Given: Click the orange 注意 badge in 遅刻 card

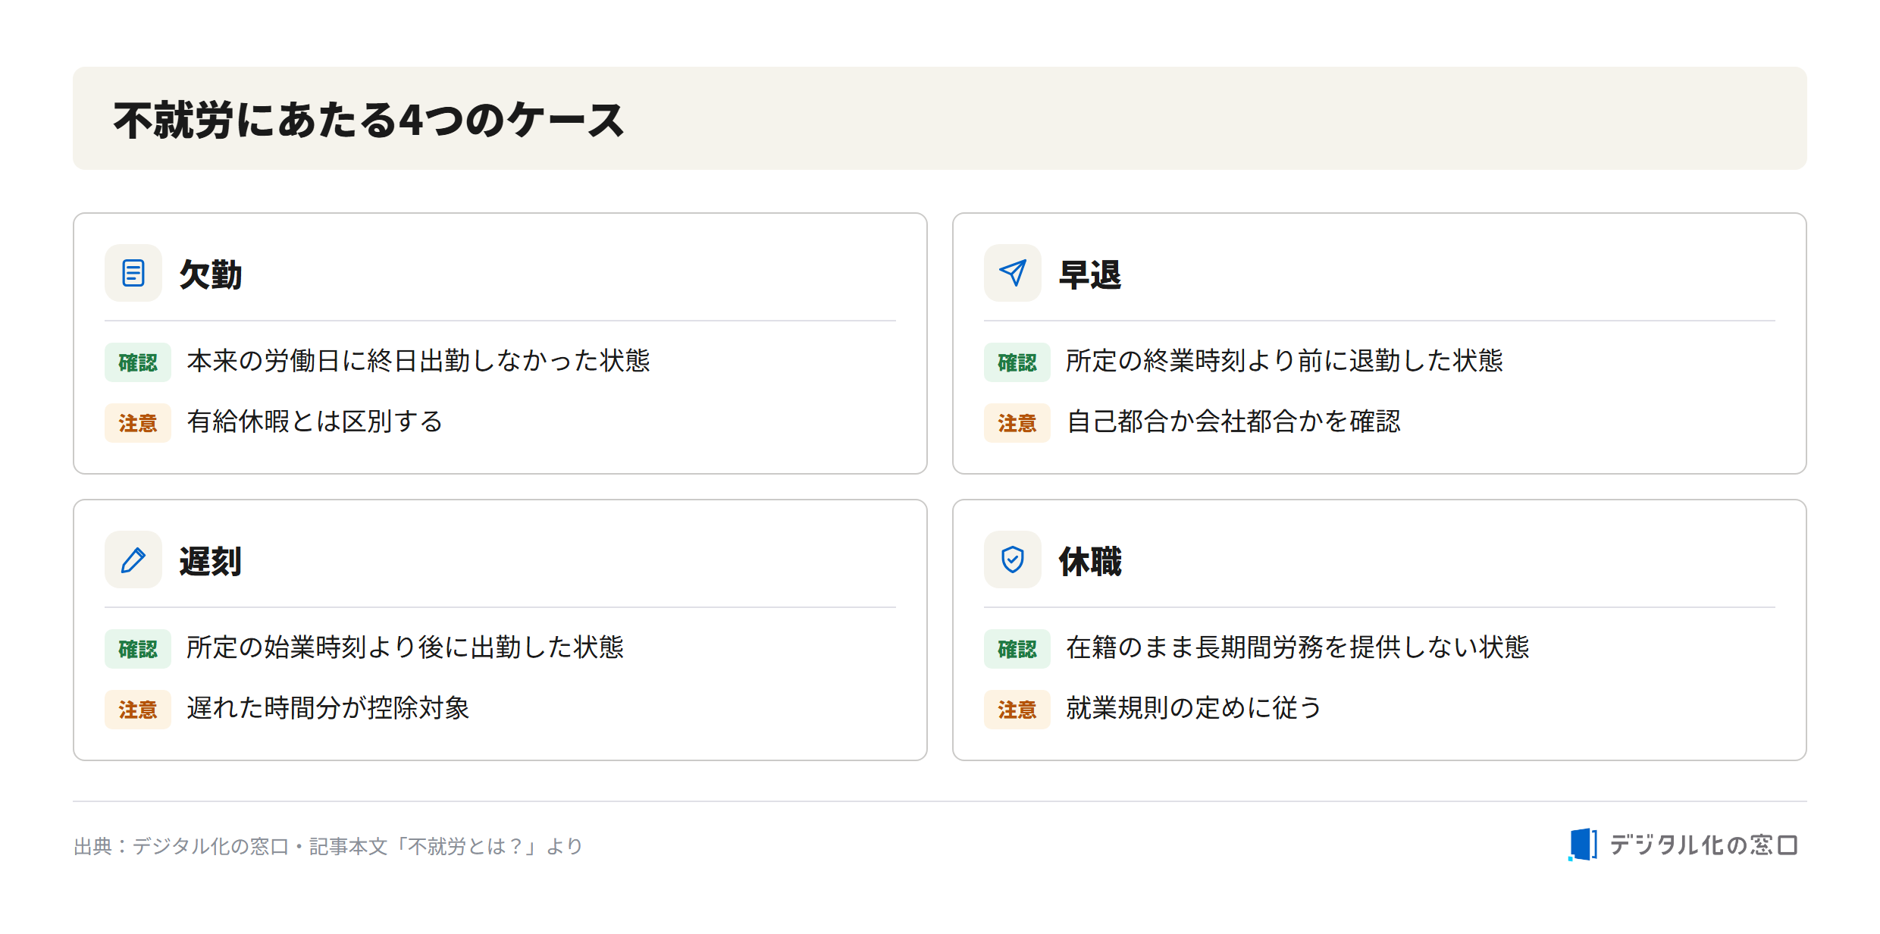Looking at the screenshot, I should [138, 710].
